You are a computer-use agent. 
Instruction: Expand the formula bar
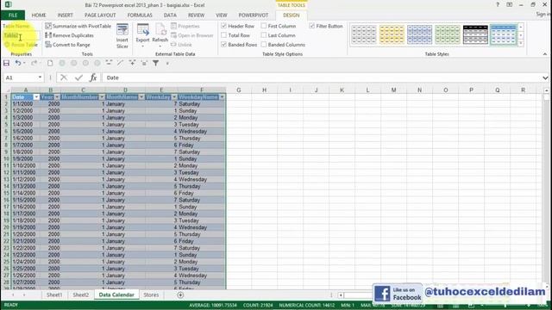coord(545,77)
